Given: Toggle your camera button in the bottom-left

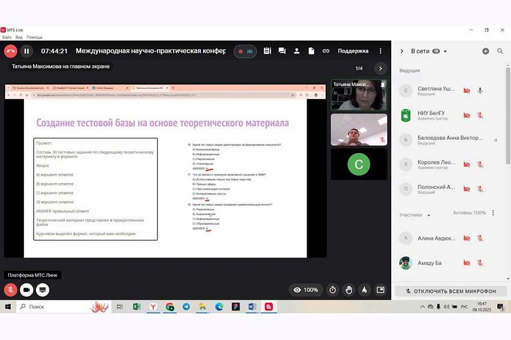Looking at the screenshot, I should tap(26, 290).
